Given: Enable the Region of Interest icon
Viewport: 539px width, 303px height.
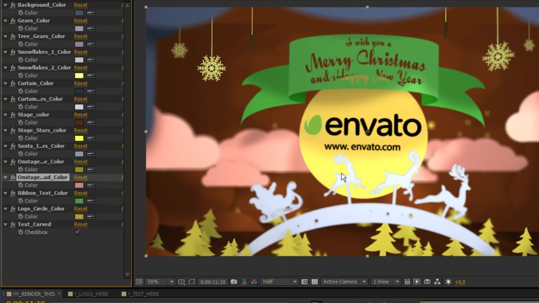Looking at the screenshot, I should pos(304,282).
